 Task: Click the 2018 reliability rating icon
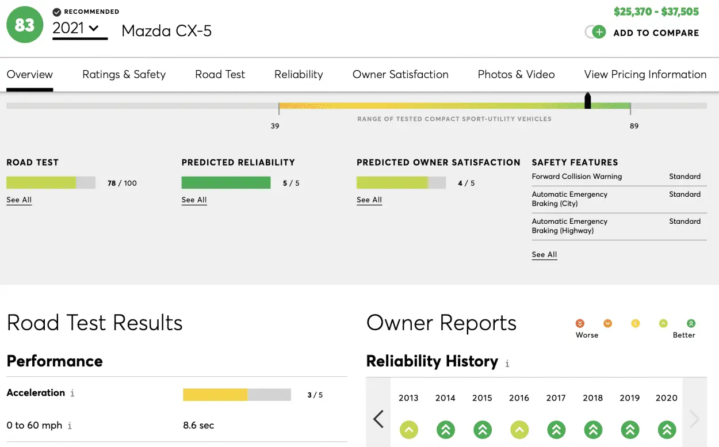(x=592, y=430)
